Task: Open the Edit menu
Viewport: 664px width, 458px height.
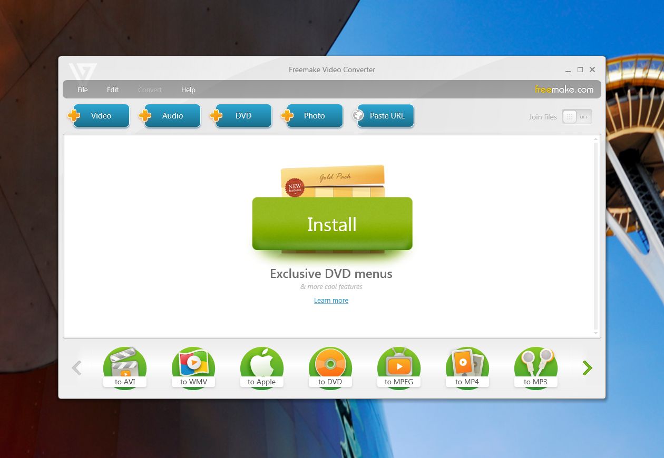Action: 113,90
